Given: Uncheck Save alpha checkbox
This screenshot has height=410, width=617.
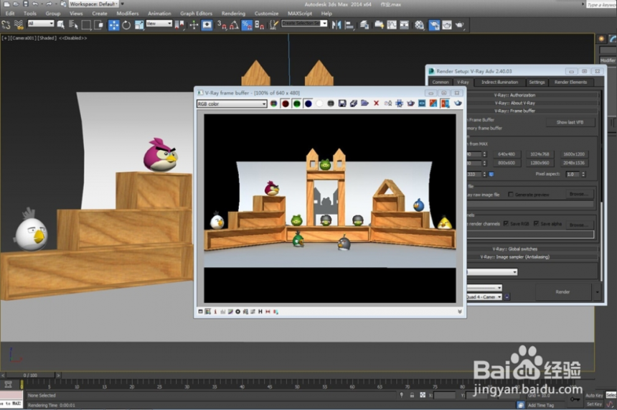Looking at the screenshot, I should pos(536,224).
